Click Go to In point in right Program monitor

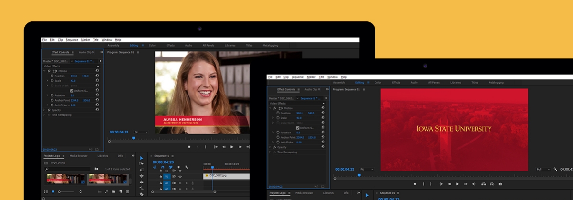441,184
